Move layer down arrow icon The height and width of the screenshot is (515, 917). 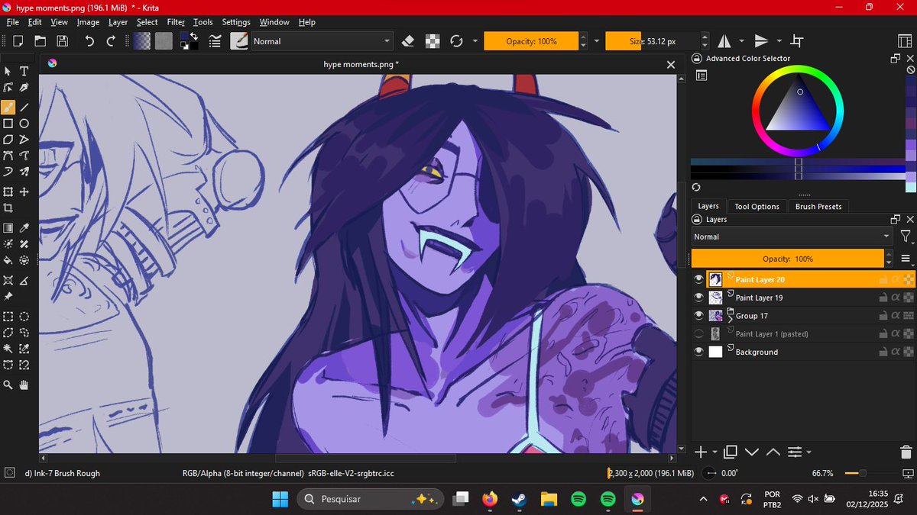pos(751,452)
